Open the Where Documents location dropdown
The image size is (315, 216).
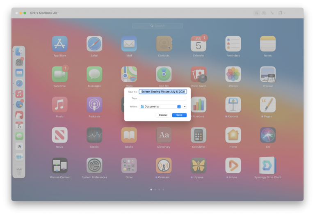160,107
